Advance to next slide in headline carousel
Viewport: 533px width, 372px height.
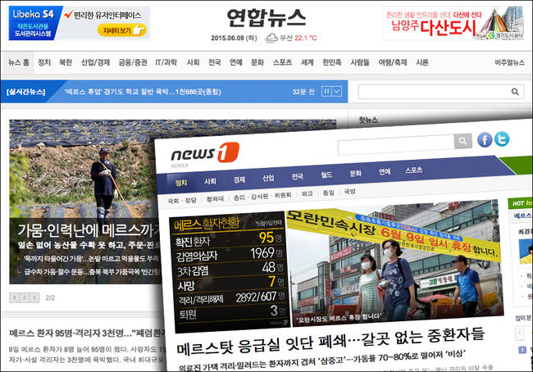pos(35,297)
